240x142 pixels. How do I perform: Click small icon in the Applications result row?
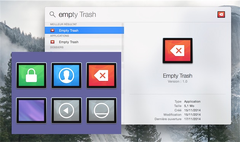point(53,42)
